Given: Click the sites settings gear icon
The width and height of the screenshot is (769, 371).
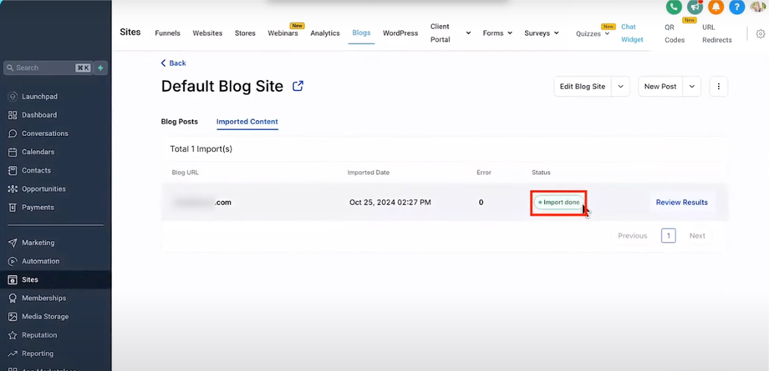Looking at the screenshot, I should click(760, 34).
